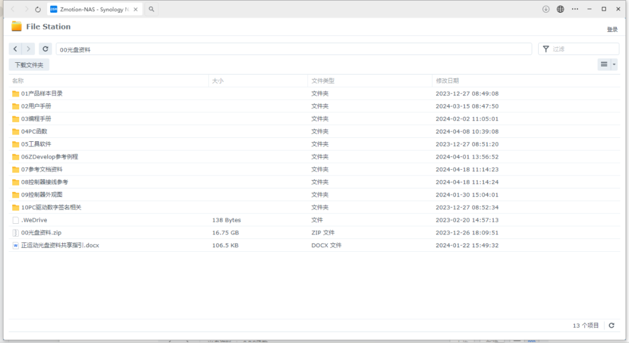This screenshot has width=629, height=343.
Task: Close the Zmotion-NAS browser tab
Action: point(136,9)
